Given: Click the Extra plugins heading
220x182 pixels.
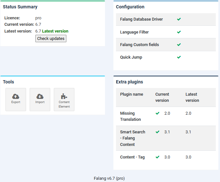Looking at the screenshot, I should pos(129,82).
